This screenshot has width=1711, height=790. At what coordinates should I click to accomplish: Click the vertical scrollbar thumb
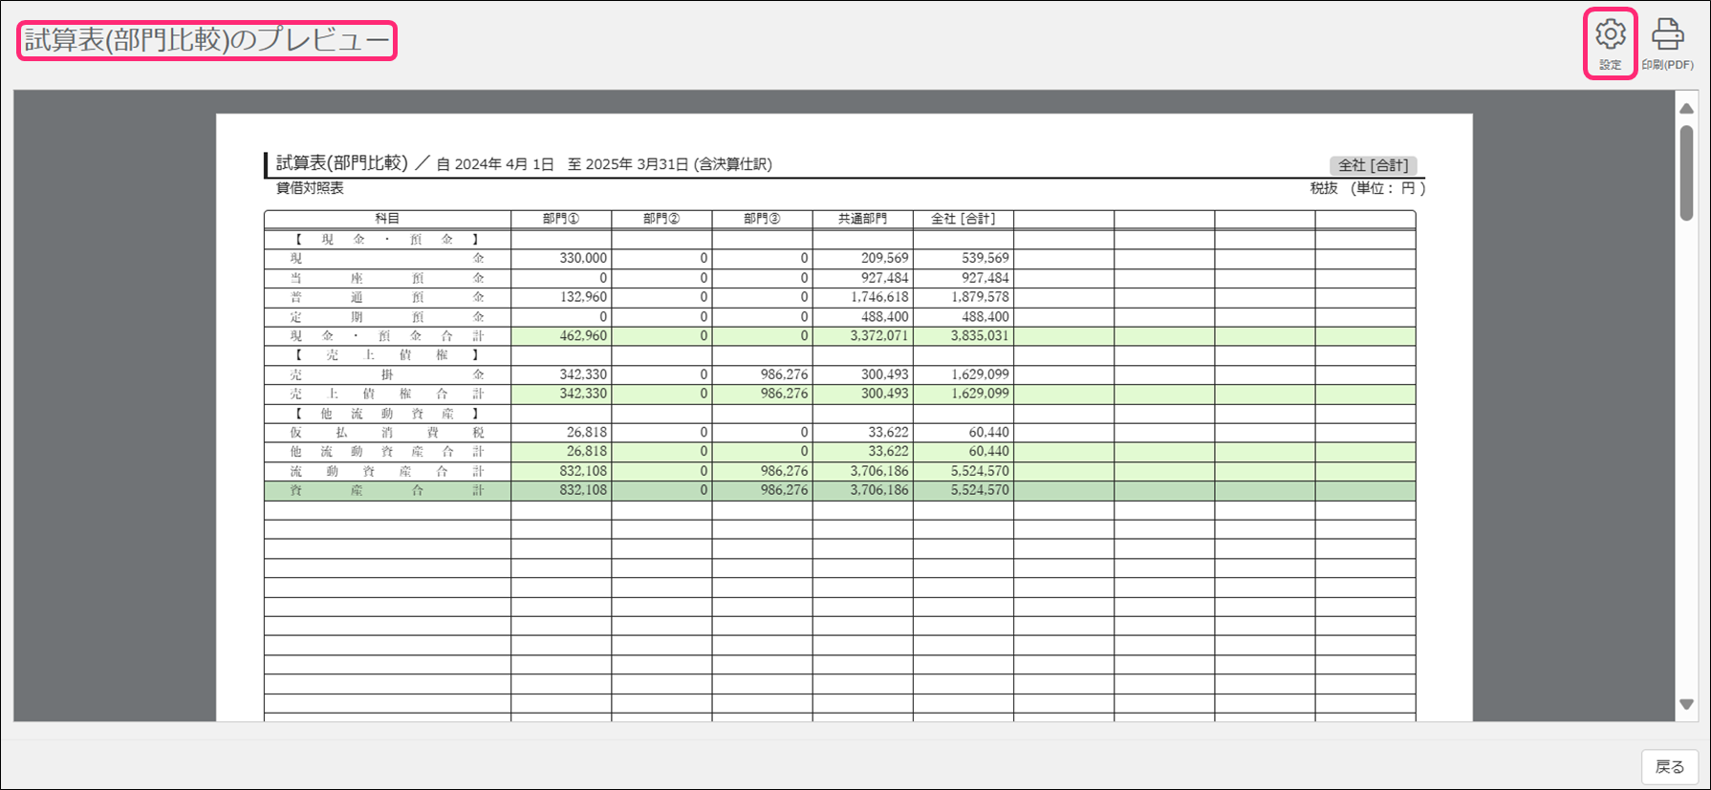click(1686, 172)
